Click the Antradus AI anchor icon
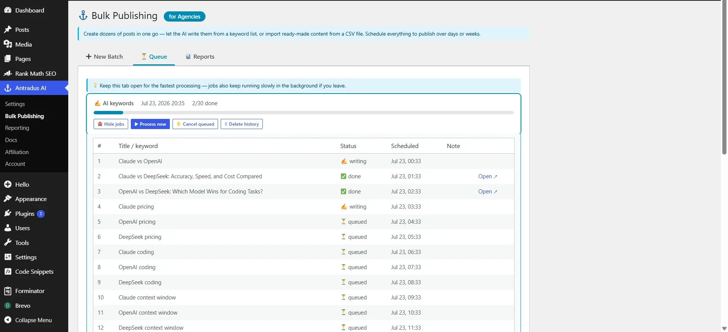Screen dimensions: 728x332 point(8,88)
